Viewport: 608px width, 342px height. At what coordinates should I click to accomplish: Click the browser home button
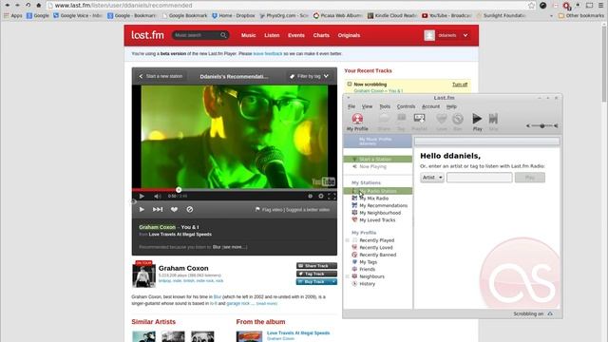38,6
